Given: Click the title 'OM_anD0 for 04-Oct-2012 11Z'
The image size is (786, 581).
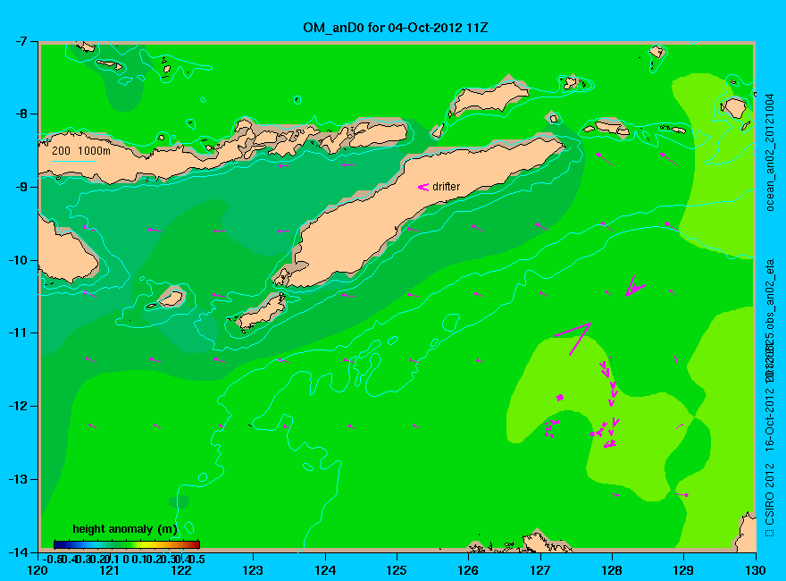Looking at the screenshot, I should [396, 28].
